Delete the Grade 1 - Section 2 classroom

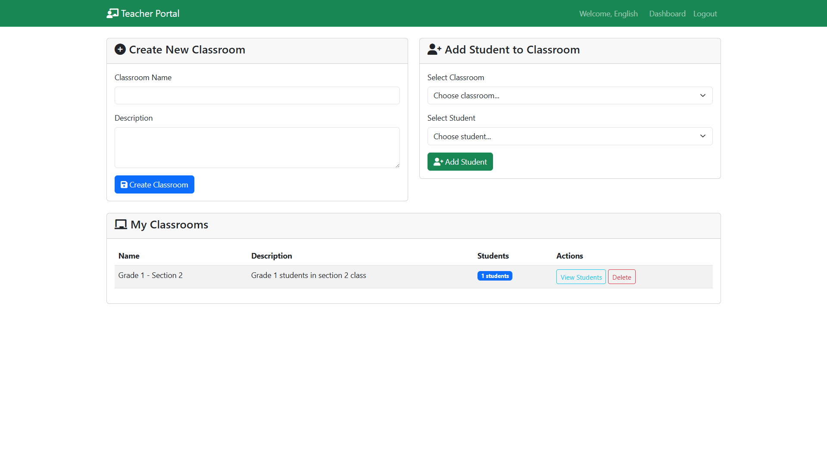tap(621, 277)
